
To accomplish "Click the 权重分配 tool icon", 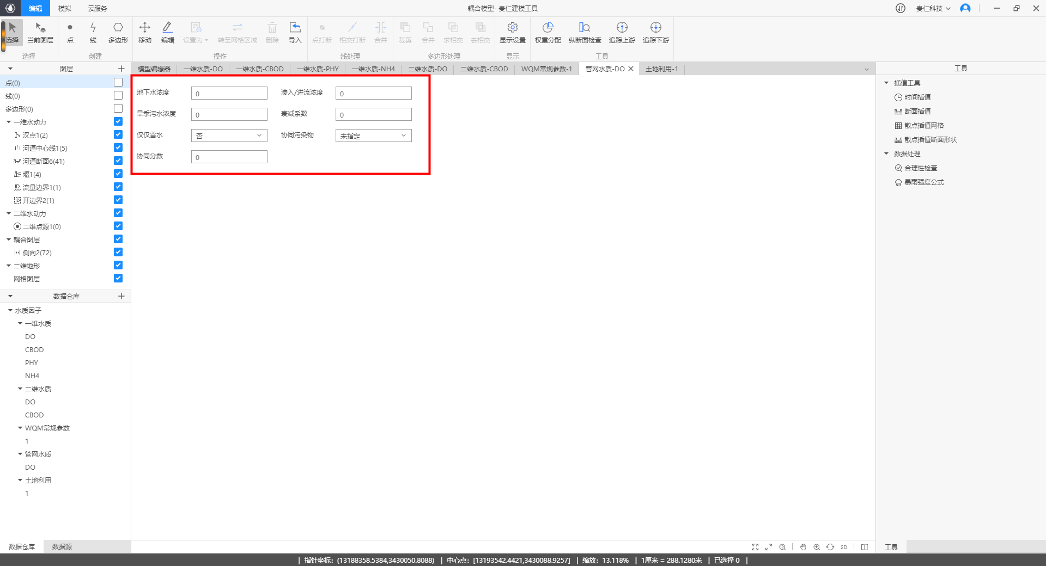I will 548,32.
